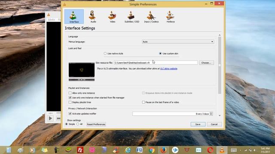Viewport: 275px width, 154px height.
Task: Click the taskbar clock showing 5:41 PM
Action: tap(265, 150)
